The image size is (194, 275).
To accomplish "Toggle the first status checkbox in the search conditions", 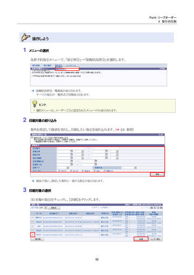I will pyautogui.click(x=59, y=171).
